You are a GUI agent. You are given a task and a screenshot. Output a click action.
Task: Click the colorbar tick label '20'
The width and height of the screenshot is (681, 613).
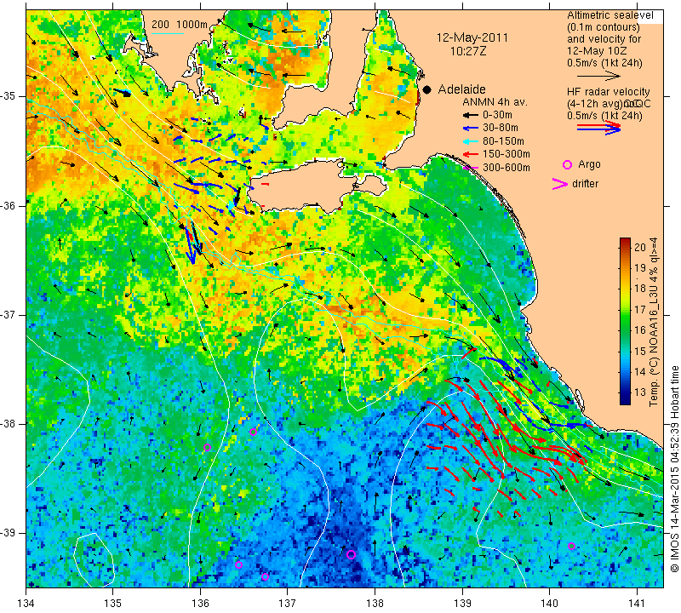click(x=640, y=247)
